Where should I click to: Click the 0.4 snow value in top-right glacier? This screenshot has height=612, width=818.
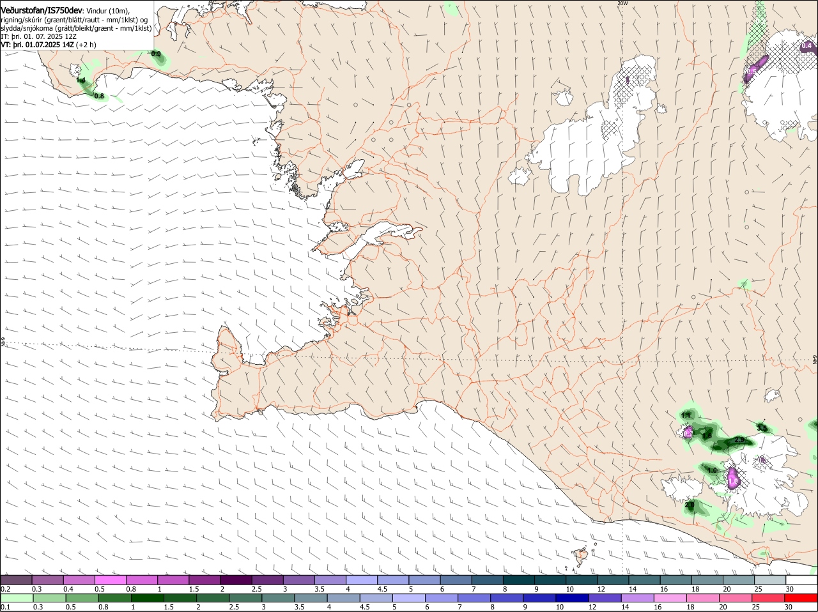[806, 45]
